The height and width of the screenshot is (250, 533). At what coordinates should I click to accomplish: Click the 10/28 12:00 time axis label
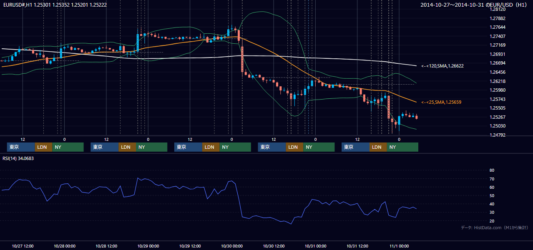(x=106, y=246)
